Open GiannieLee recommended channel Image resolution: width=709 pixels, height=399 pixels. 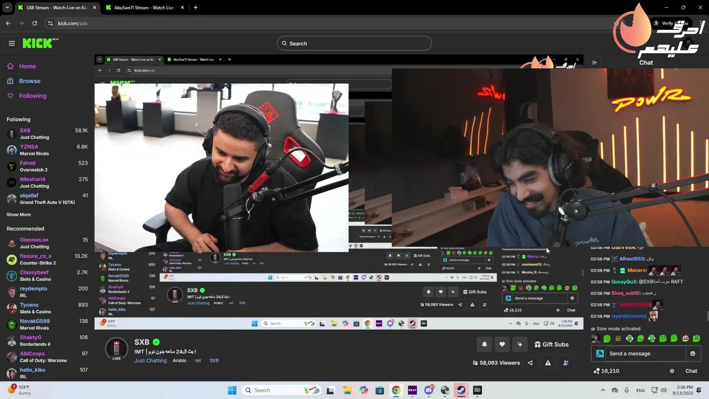47,243
